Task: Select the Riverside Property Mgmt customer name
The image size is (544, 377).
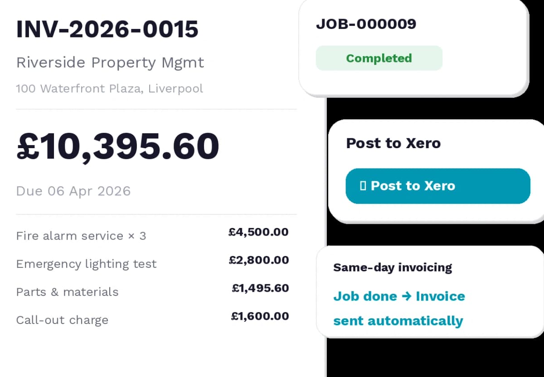Action: [110, 63]
